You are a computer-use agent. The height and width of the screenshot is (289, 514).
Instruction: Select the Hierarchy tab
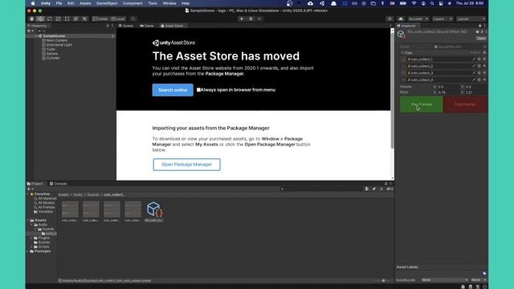tap(37, 26)
